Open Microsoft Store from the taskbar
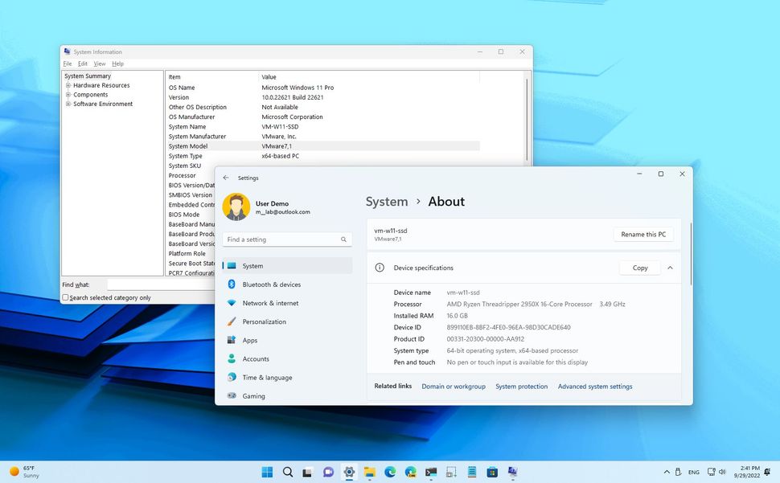 click(x=493, y=472)
